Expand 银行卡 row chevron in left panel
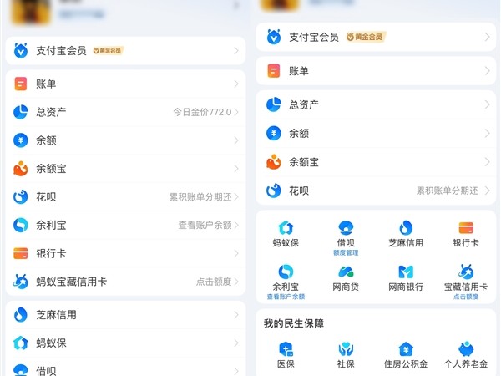The height and width of the screenshot is (376, 501). [x=236, y=253]
